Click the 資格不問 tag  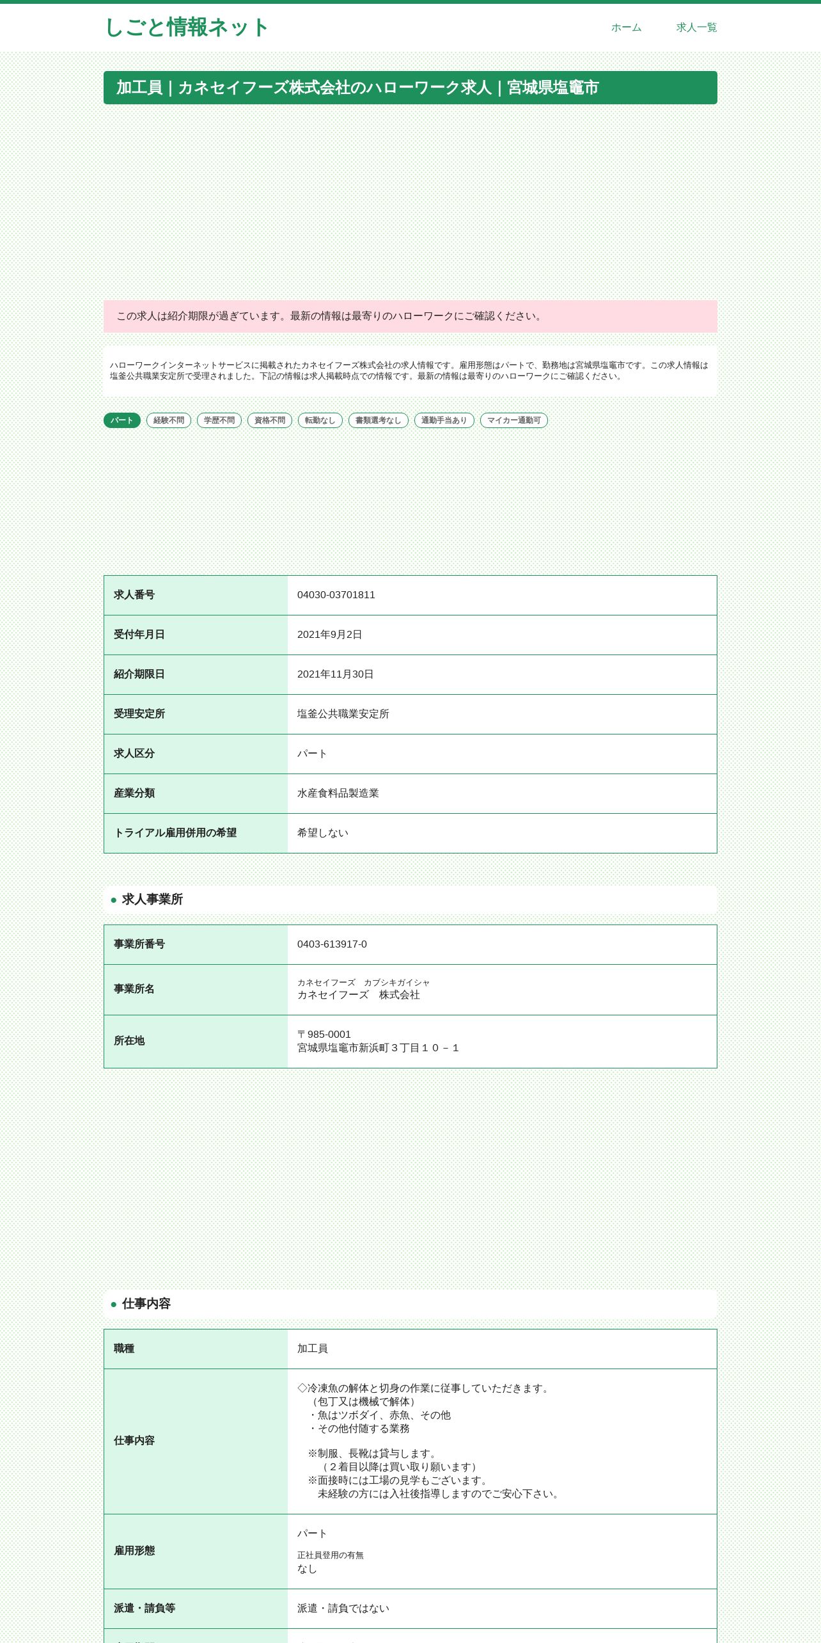270,420
